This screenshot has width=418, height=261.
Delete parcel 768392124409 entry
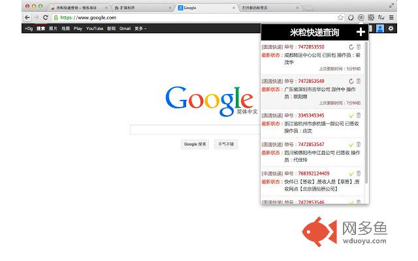point(359,174)
